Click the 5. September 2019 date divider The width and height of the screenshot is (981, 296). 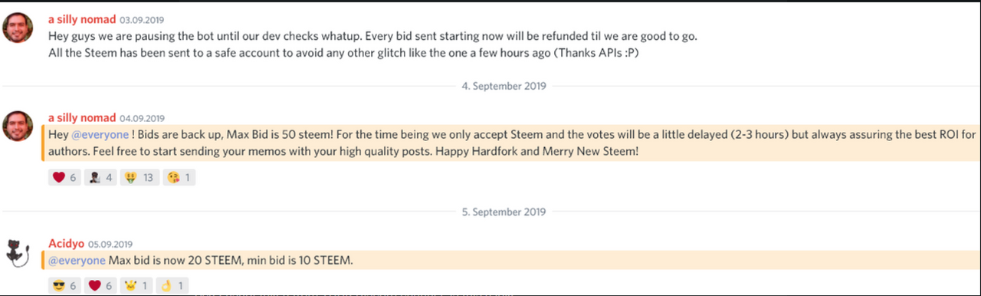click(x=504, y=212)
